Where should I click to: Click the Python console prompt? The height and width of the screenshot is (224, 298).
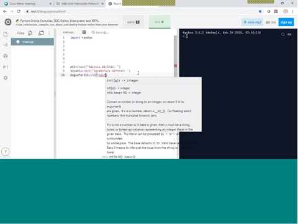(186, 36)
